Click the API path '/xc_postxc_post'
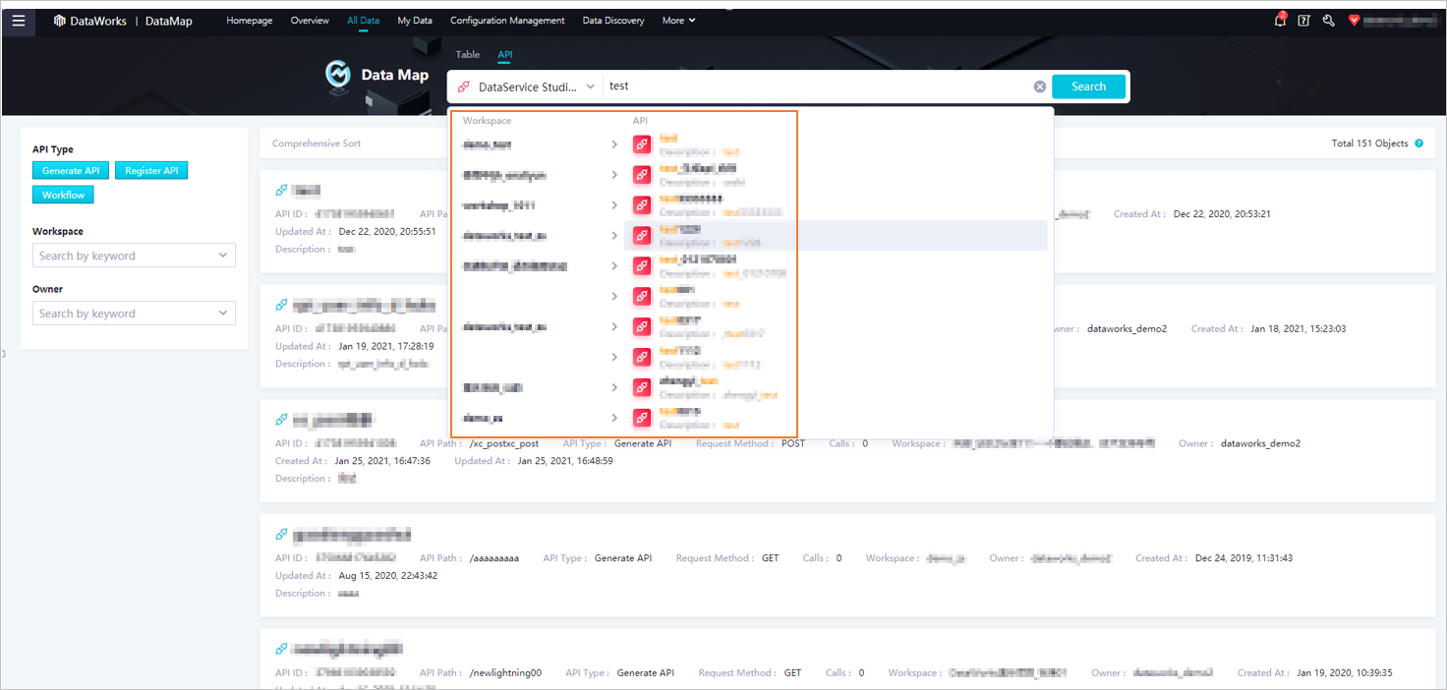The height and width of the screenshot is (690, 1447). pos(503,443)
